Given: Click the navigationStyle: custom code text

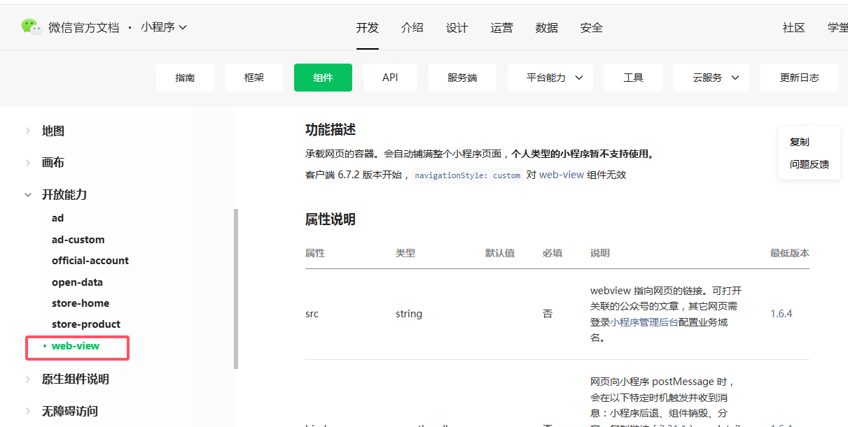Looking at the screenshot, I should (468, 175).
